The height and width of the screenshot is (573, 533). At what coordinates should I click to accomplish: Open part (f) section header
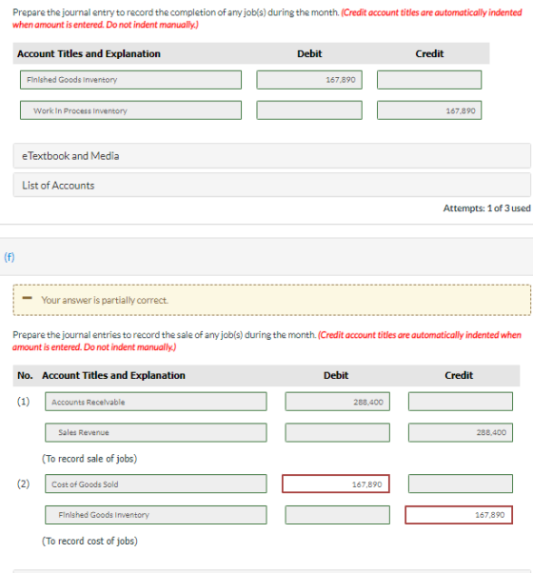tap(10, 257)
